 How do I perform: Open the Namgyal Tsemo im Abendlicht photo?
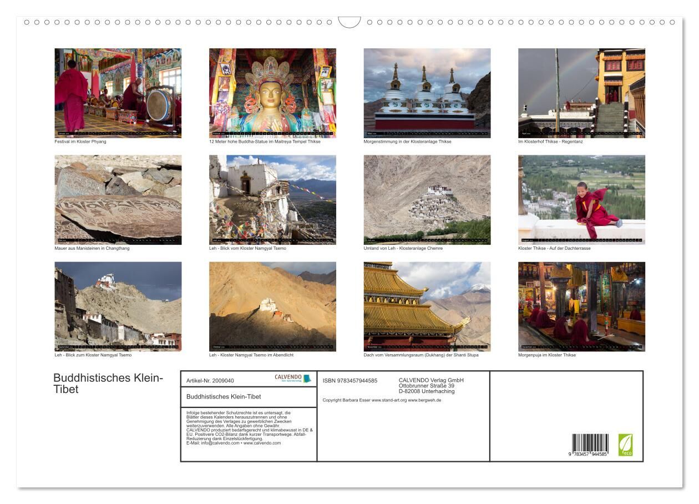272,306
